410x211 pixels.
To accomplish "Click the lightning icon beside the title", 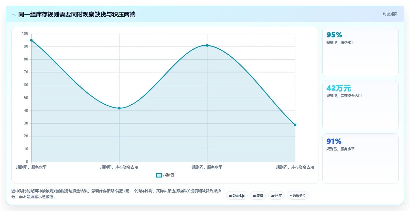I will click(14, 14).
